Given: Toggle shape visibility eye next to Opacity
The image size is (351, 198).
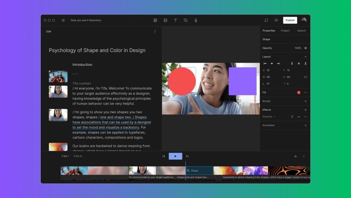Looking at the screenshot, I should 305,48.
